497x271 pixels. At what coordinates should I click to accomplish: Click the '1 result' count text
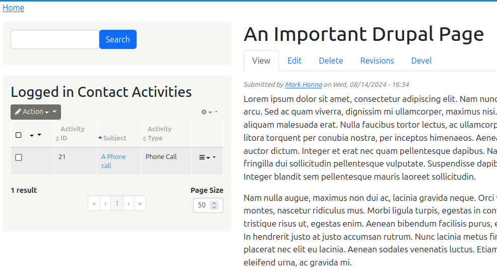coord(24,190)
